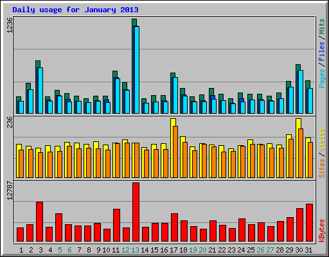Click the red KBytes bar for day 17
The height and width of the screenshot is (257, 329).
[x=174, y=227]
